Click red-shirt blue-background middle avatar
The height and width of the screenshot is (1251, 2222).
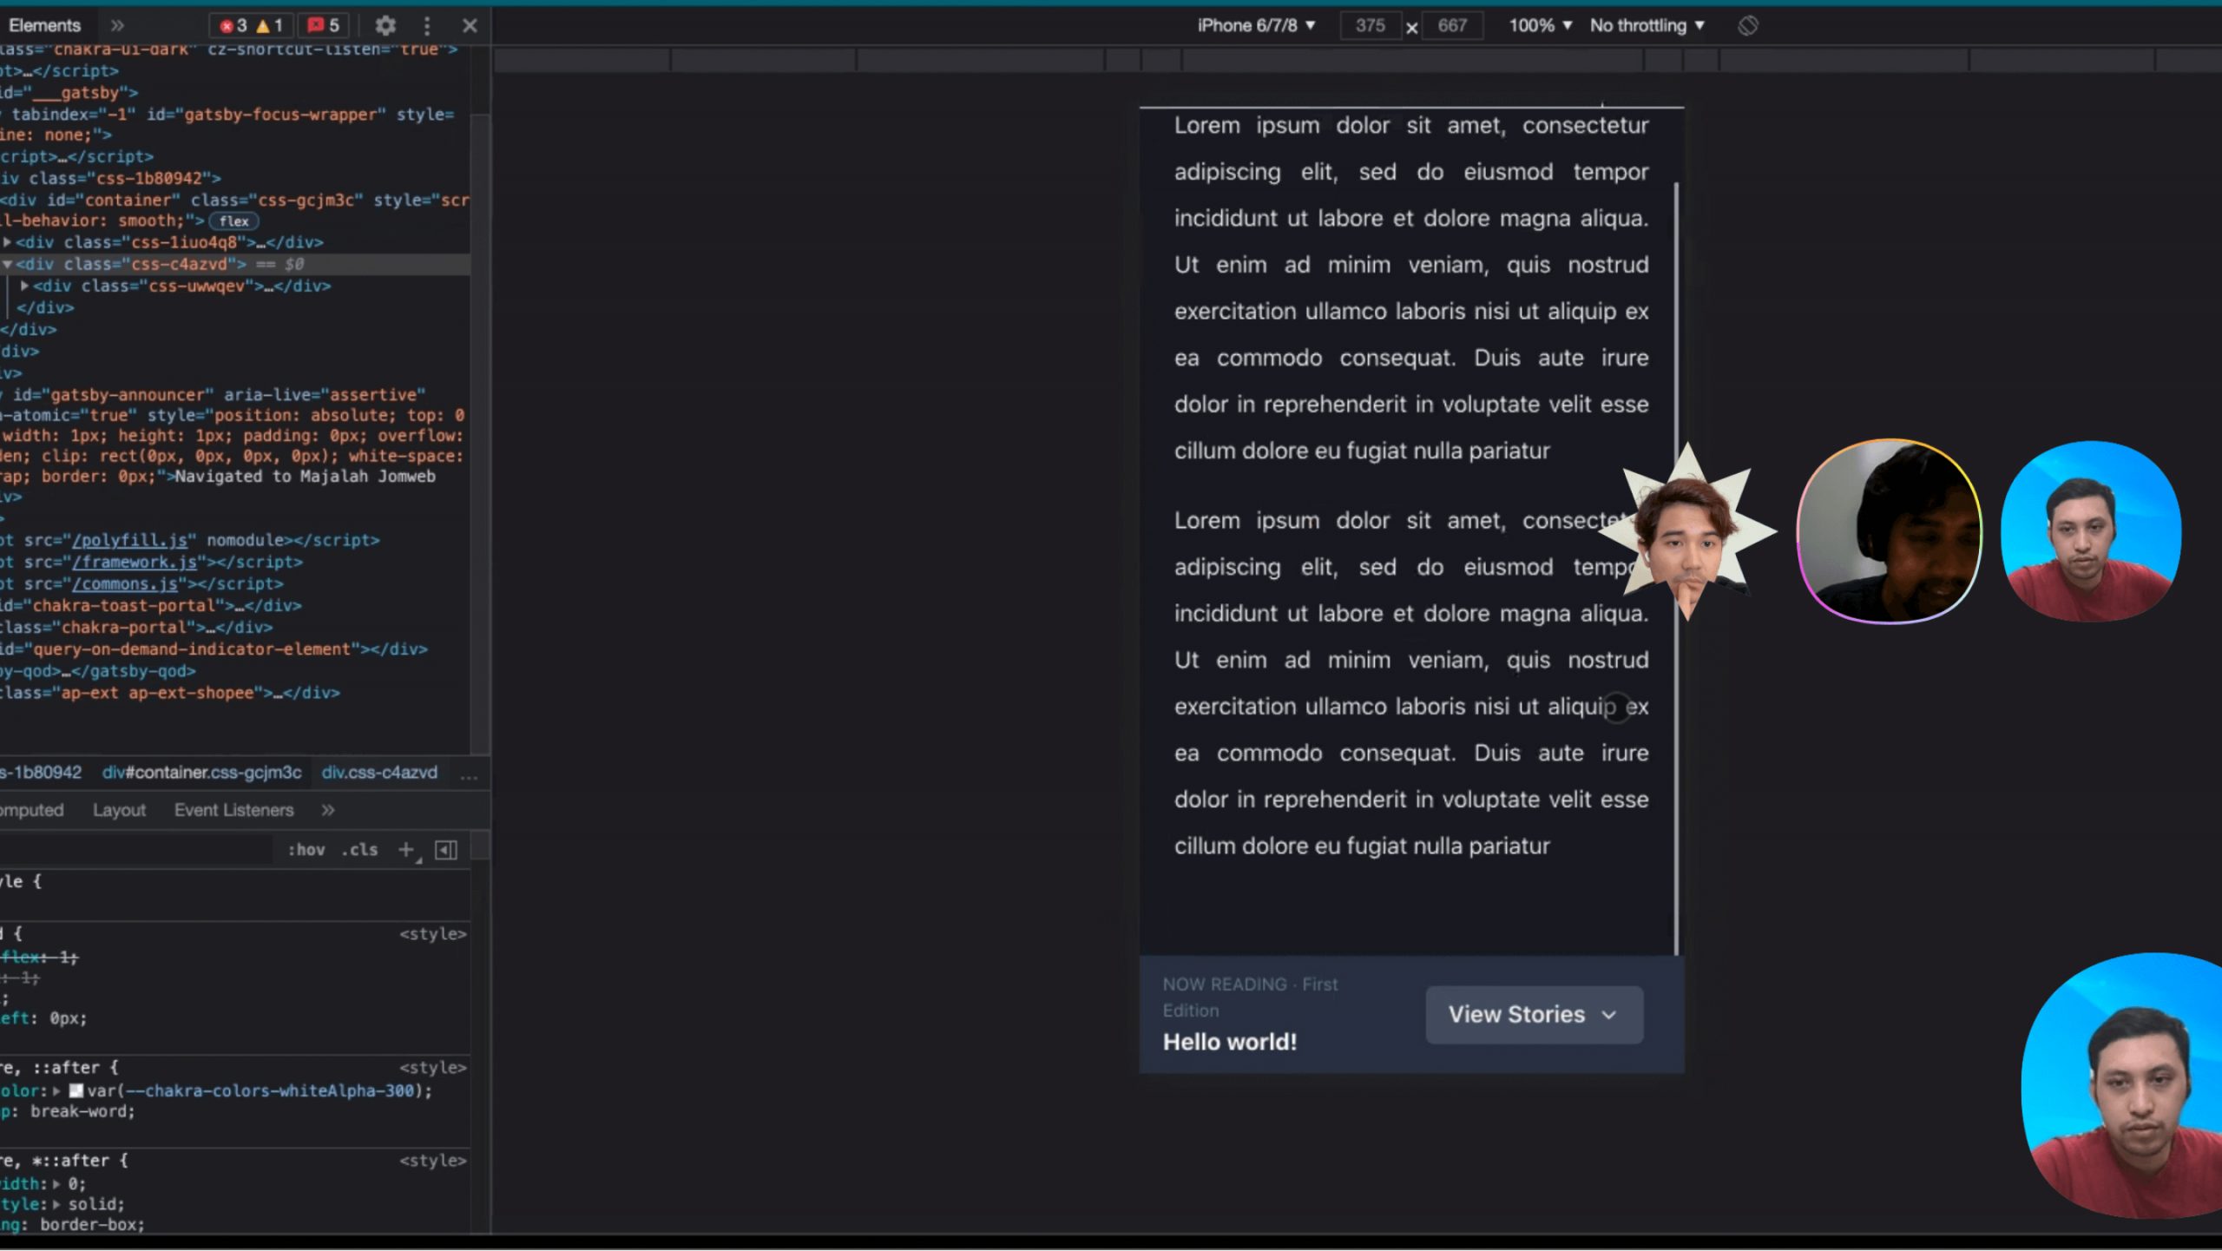click(x=2091, y=531)
